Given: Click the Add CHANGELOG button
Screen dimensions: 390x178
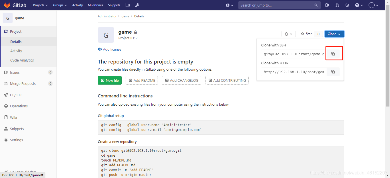Looking at the screenshot, I should click(x=182, y=80).
